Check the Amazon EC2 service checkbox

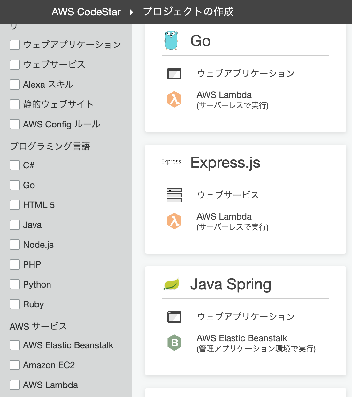tap(15, 365)
